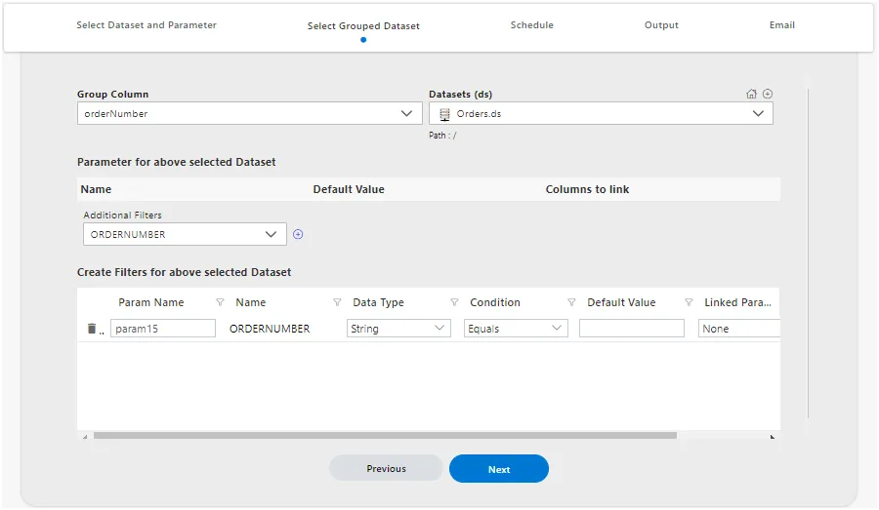Click the Next button
This screenshot has width=879, height=510.
(499, 469)
